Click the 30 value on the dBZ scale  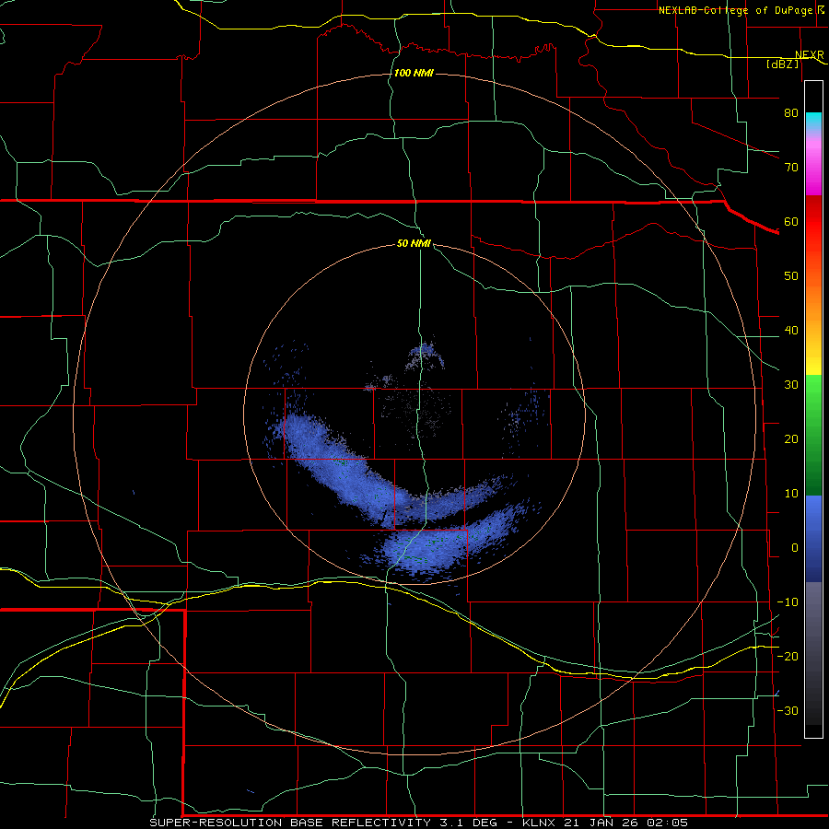[791, 384]
